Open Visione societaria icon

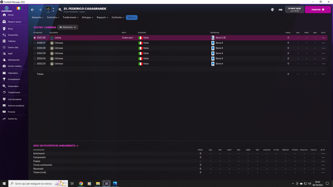tap(4, 105)
